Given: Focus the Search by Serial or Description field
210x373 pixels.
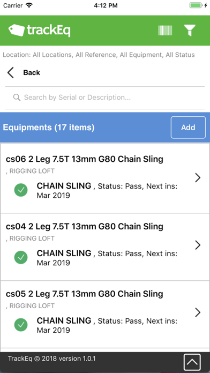Looking at the screenshot, I should tap(105, 98).
